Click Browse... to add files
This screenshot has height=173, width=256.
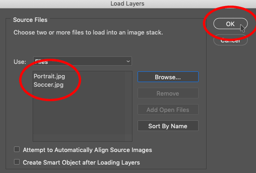168,77
